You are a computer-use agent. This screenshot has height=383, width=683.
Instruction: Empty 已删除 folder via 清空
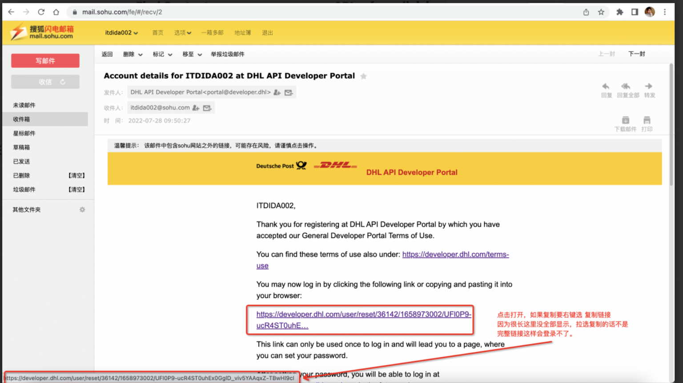pyautogui.click(x=76, y=176)
